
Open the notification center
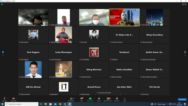[185, 104]
